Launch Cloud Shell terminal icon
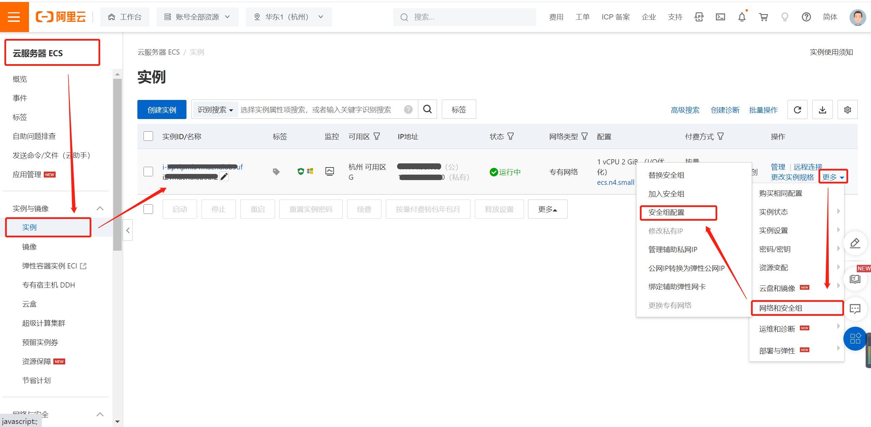871x427 pixels. pyautogui.click(x=720, y=17)
